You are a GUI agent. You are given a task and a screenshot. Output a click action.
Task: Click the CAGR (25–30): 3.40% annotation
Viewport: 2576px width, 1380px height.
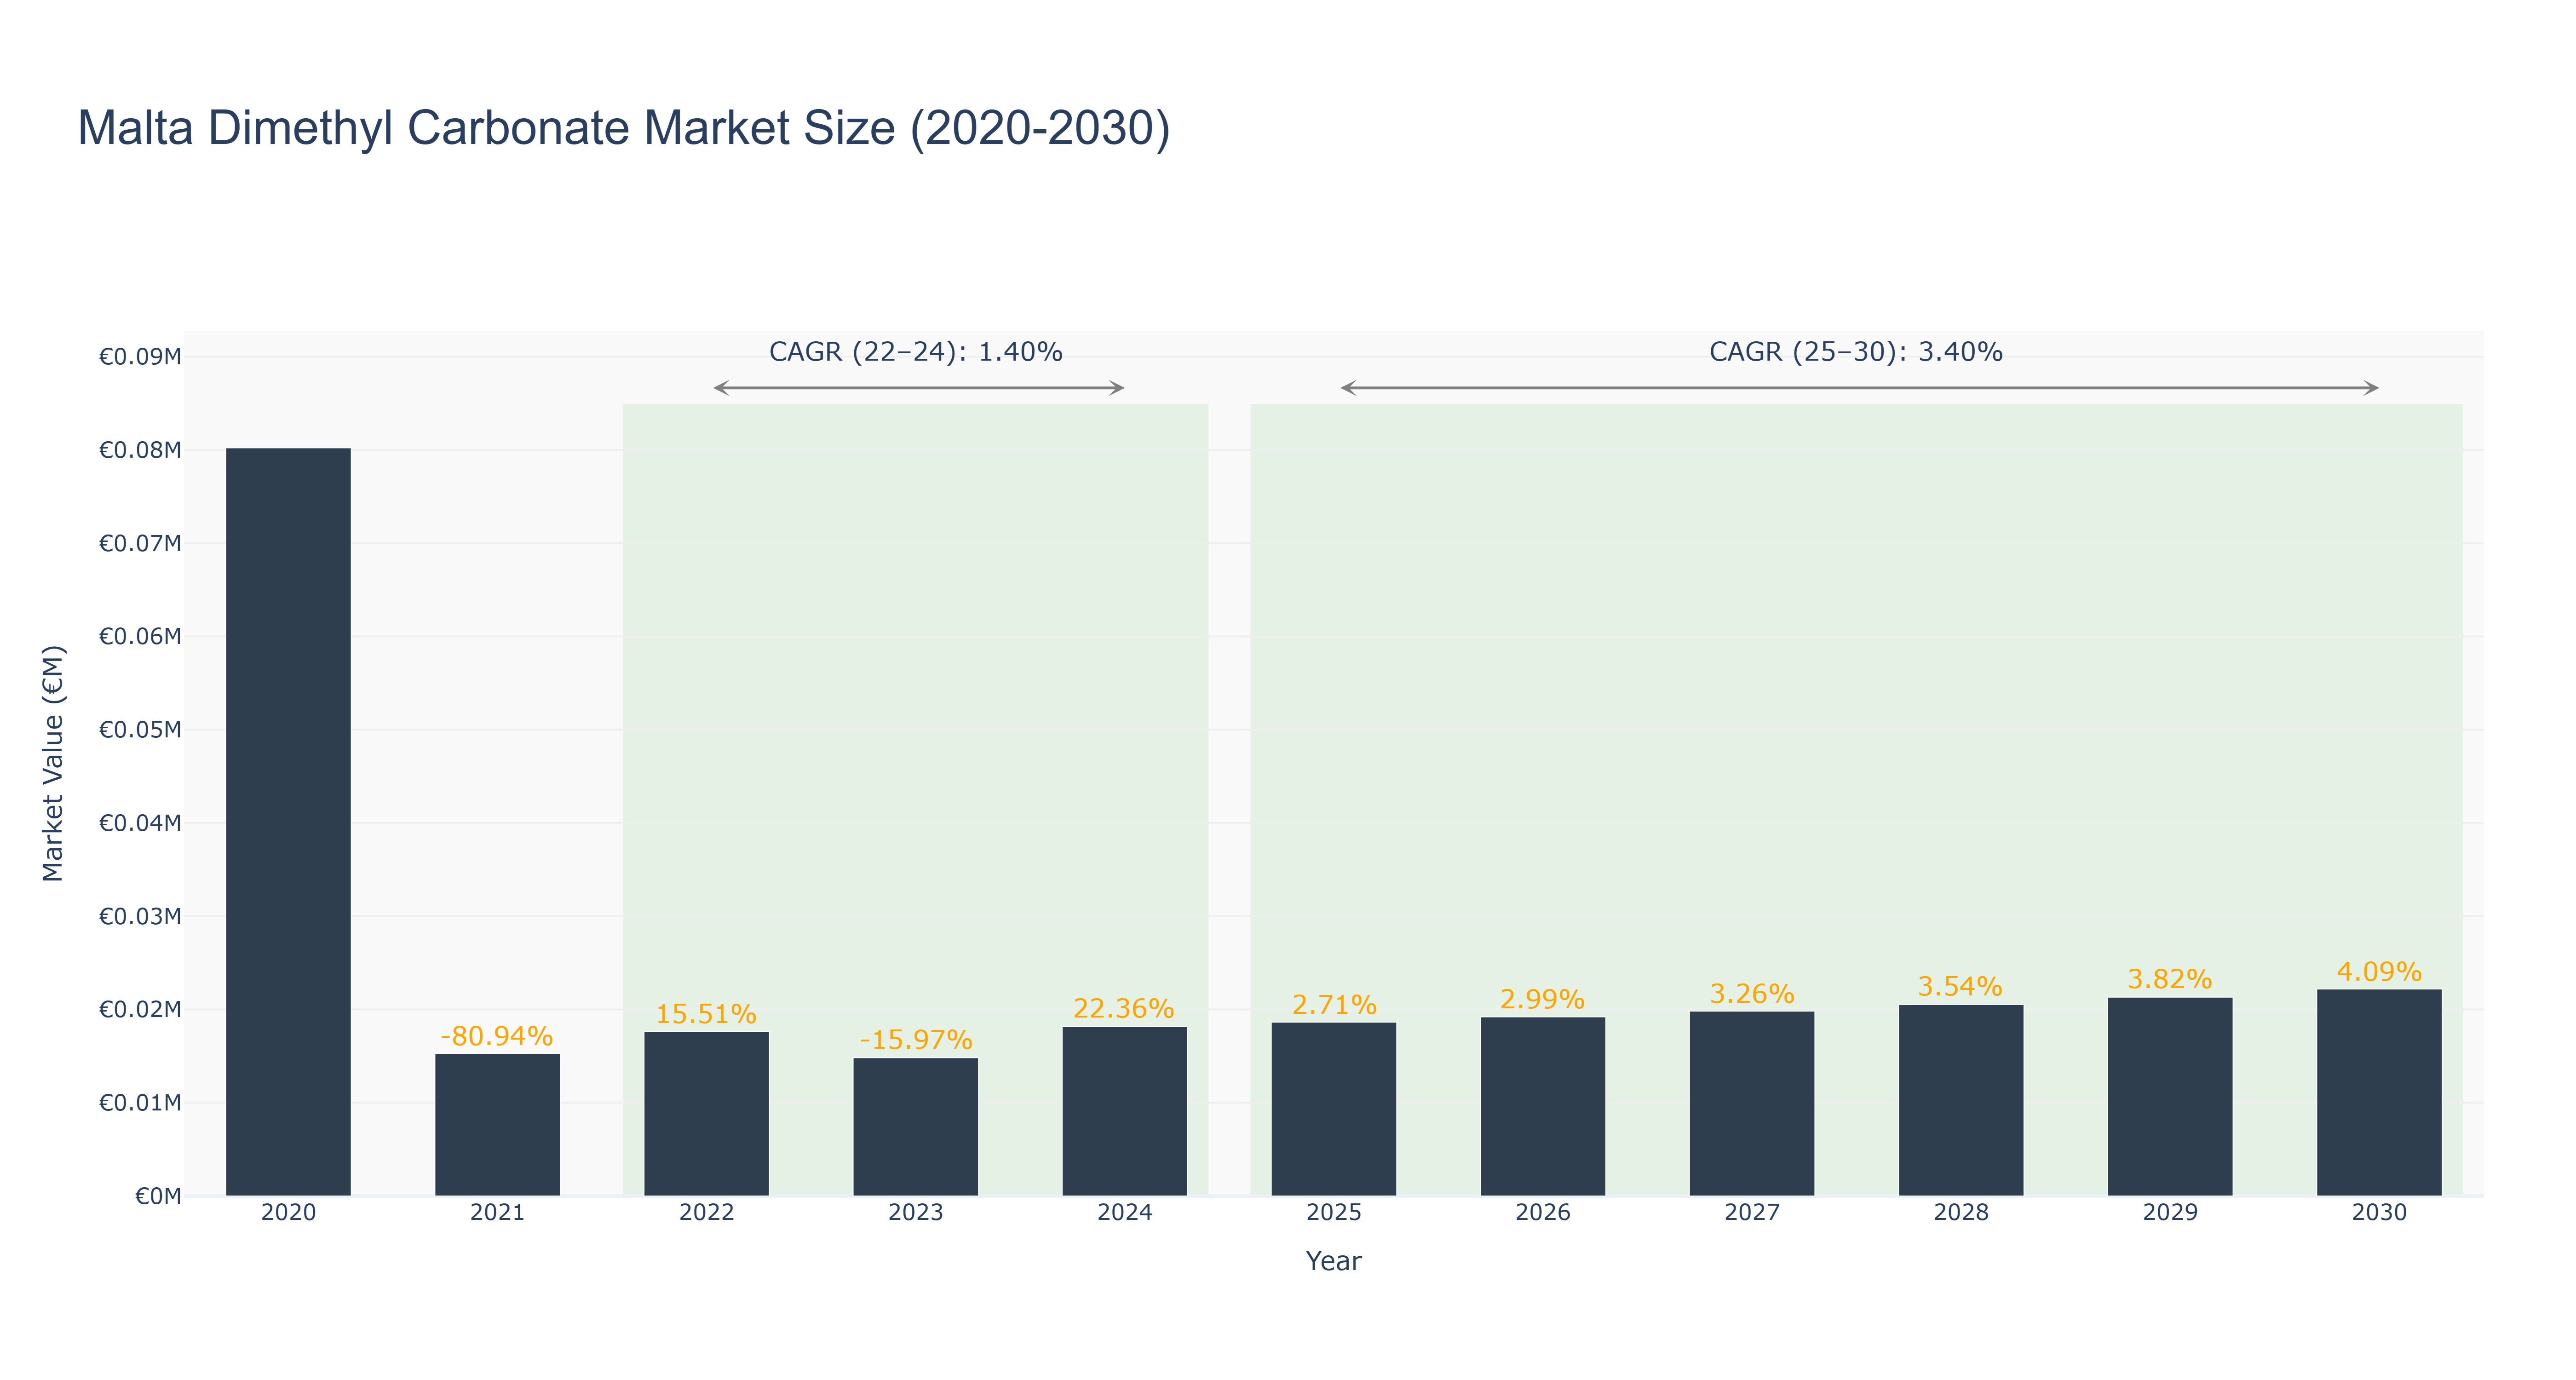[x=1856, y=352]
